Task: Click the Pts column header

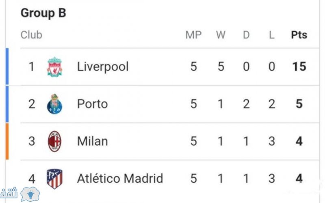Action: [299, 35]
